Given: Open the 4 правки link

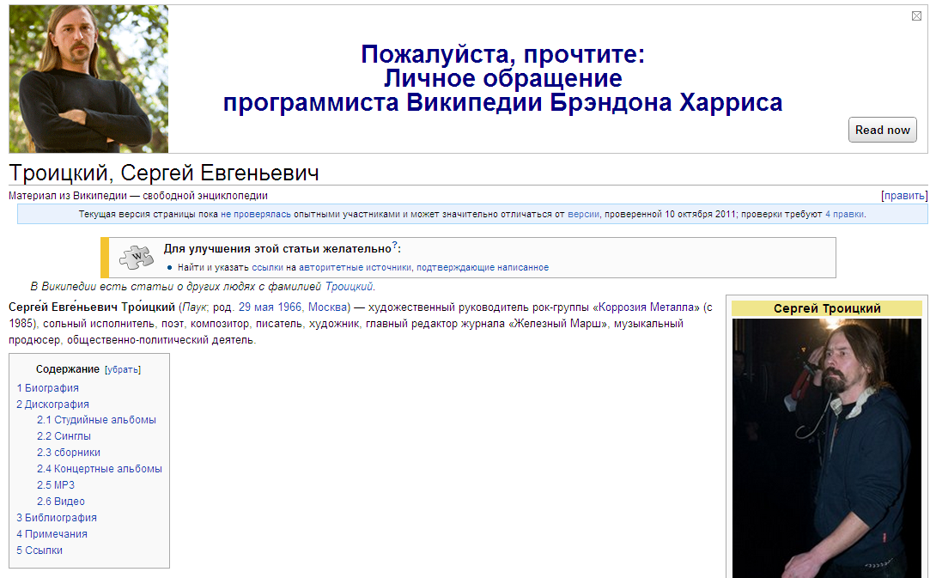Looking at the screenshot, I should pos(844,214).
